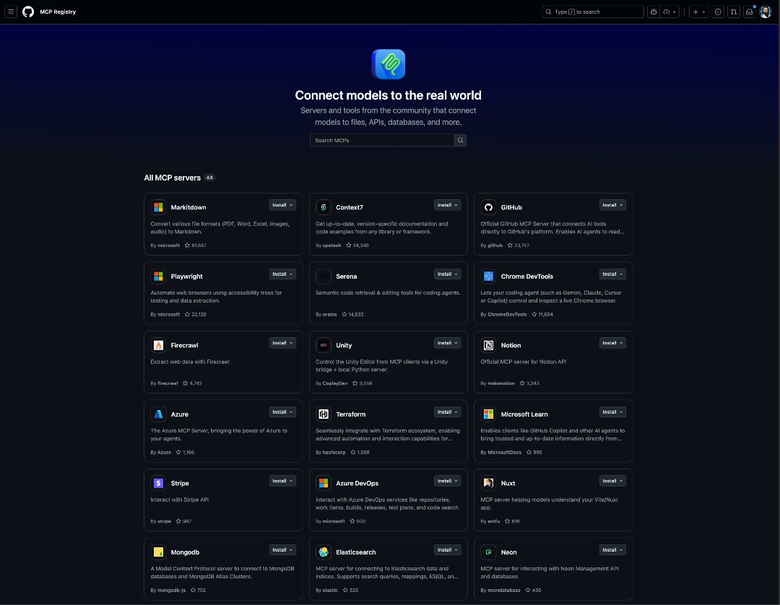Open the Notifications inbox icon

(x=749, y=12)
